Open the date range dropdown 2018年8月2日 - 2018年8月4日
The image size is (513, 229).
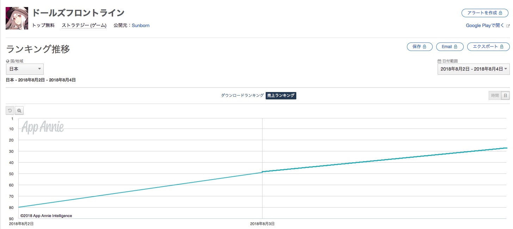point(474,69)
